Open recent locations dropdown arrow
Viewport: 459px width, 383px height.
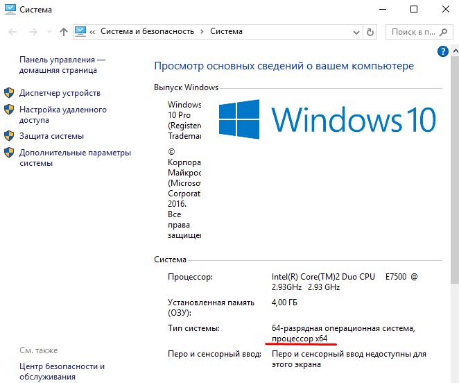tap(49, 32)
